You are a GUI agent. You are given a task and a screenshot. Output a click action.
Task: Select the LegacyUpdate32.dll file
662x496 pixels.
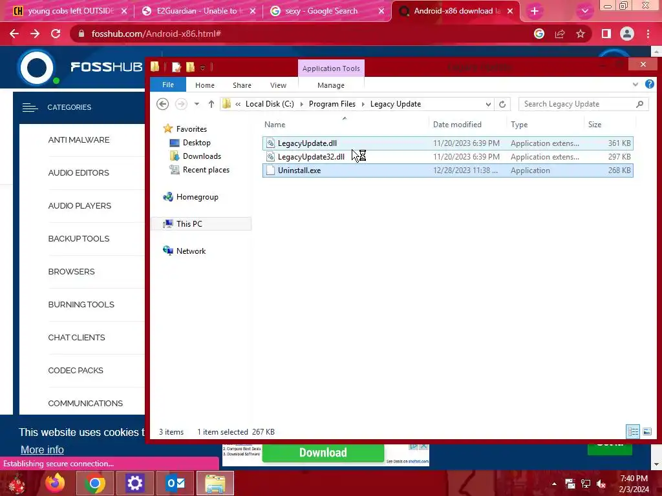click(x=447, y=157)
